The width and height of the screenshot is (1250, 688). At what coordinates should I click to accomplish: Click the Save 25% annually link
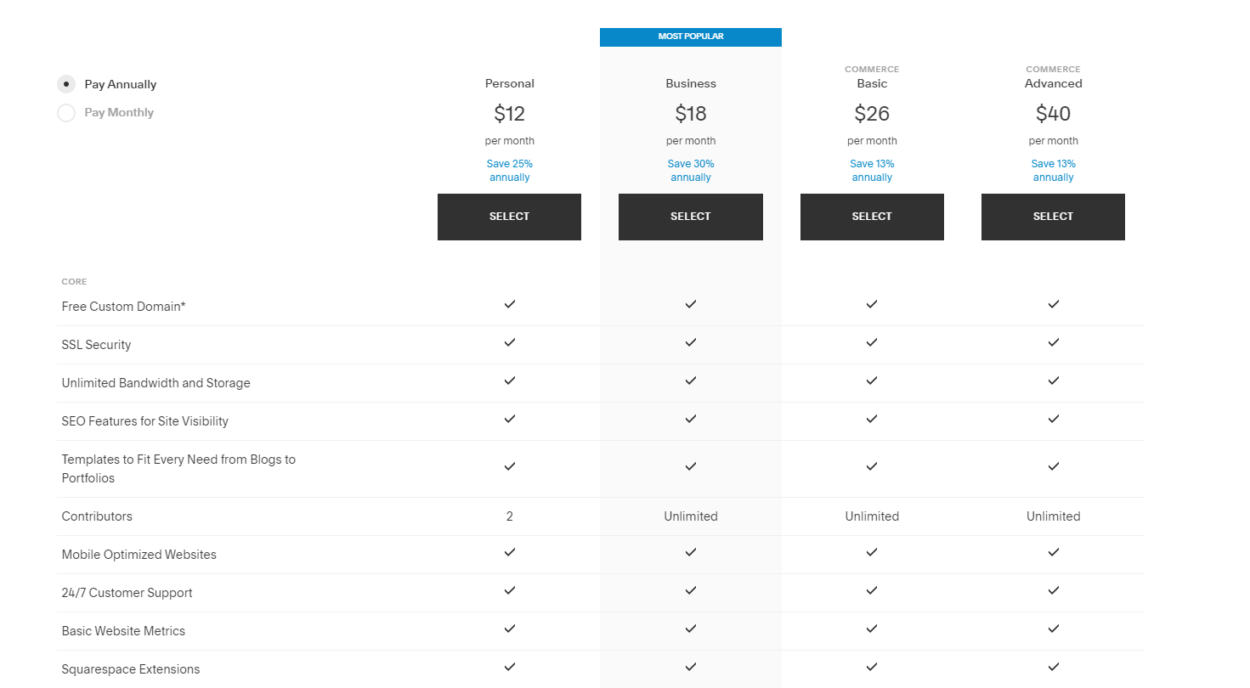point(510,171)
